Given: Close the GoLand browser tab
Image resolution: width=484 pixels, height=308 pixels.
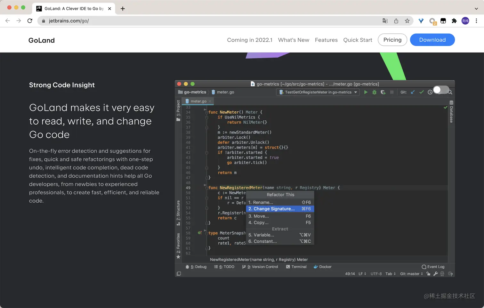Looking at the screenshot, I should (x=109, y=9).
